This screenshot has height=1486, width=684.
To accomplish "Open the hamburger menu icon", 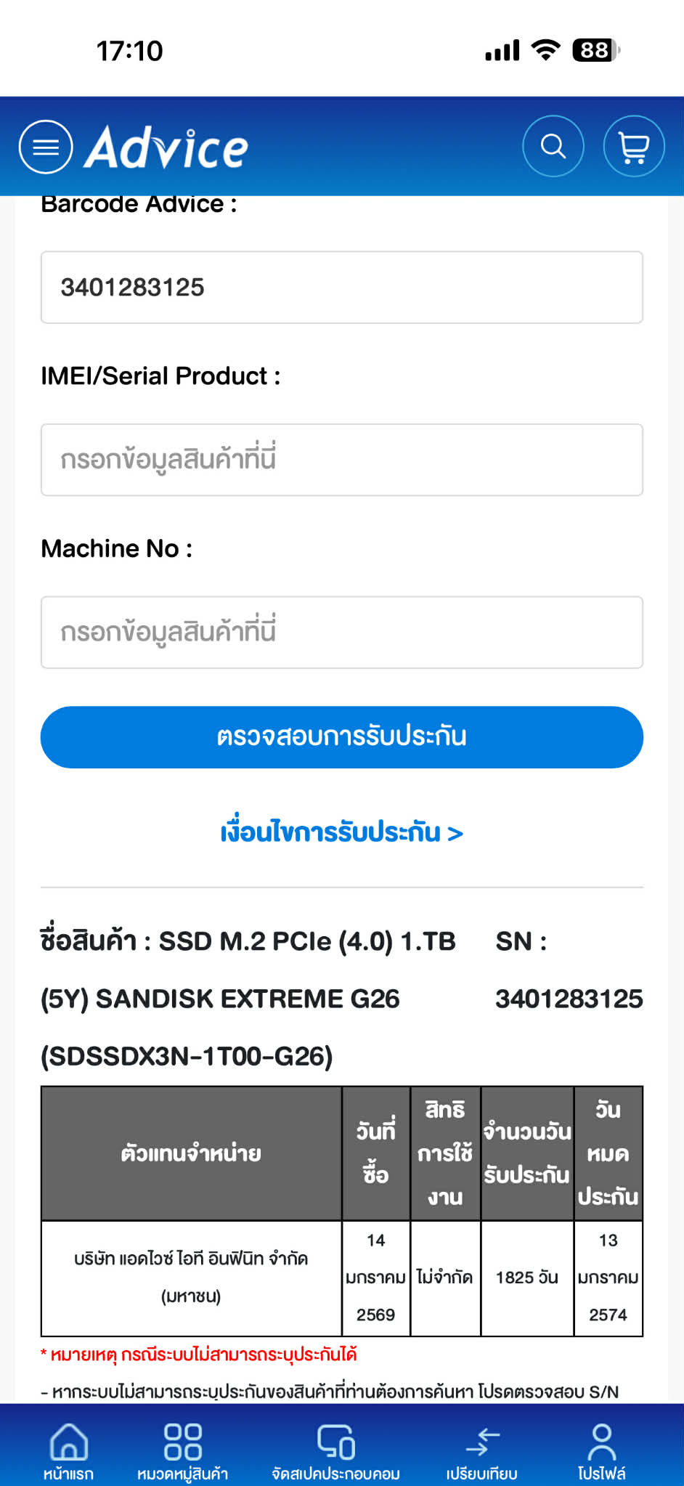I will tap(46, 147).
